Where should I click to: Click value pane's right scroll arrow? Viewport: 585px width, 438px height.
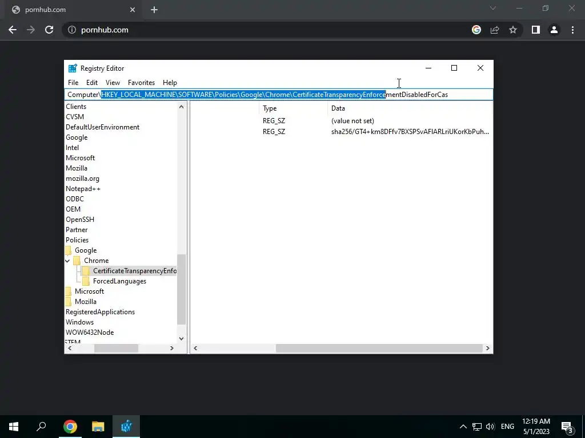pyautogui.click(x=487, y=348)
